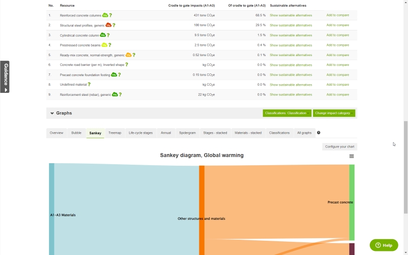This screenshot has width=408, height=255.
Task: Open All graphs tab
Action: point(304,133)
